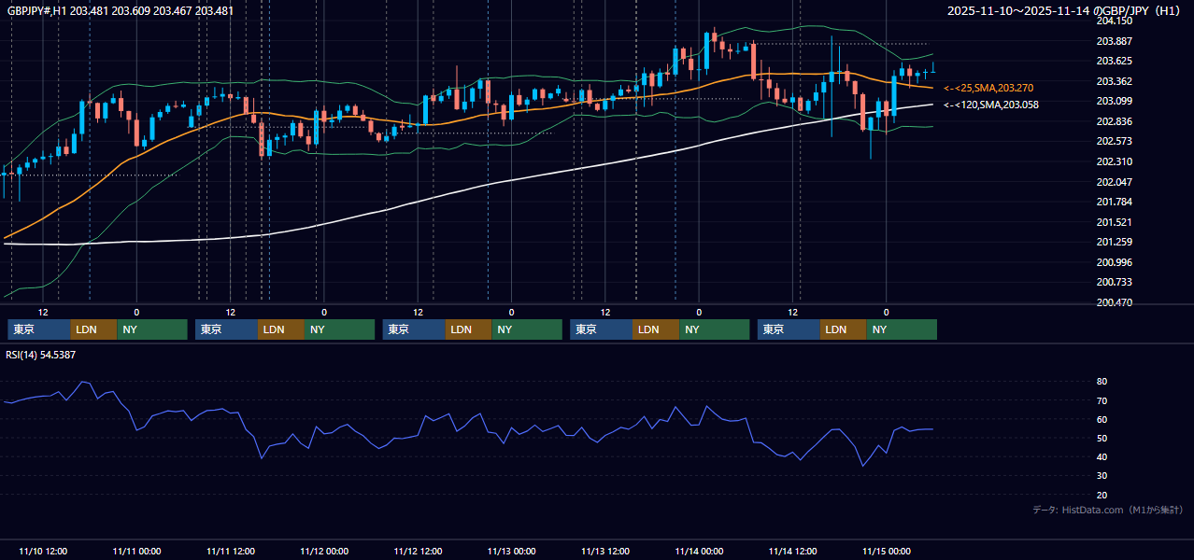
Task: Click the 203.887 price axis label
Action: pos(1114,41)
